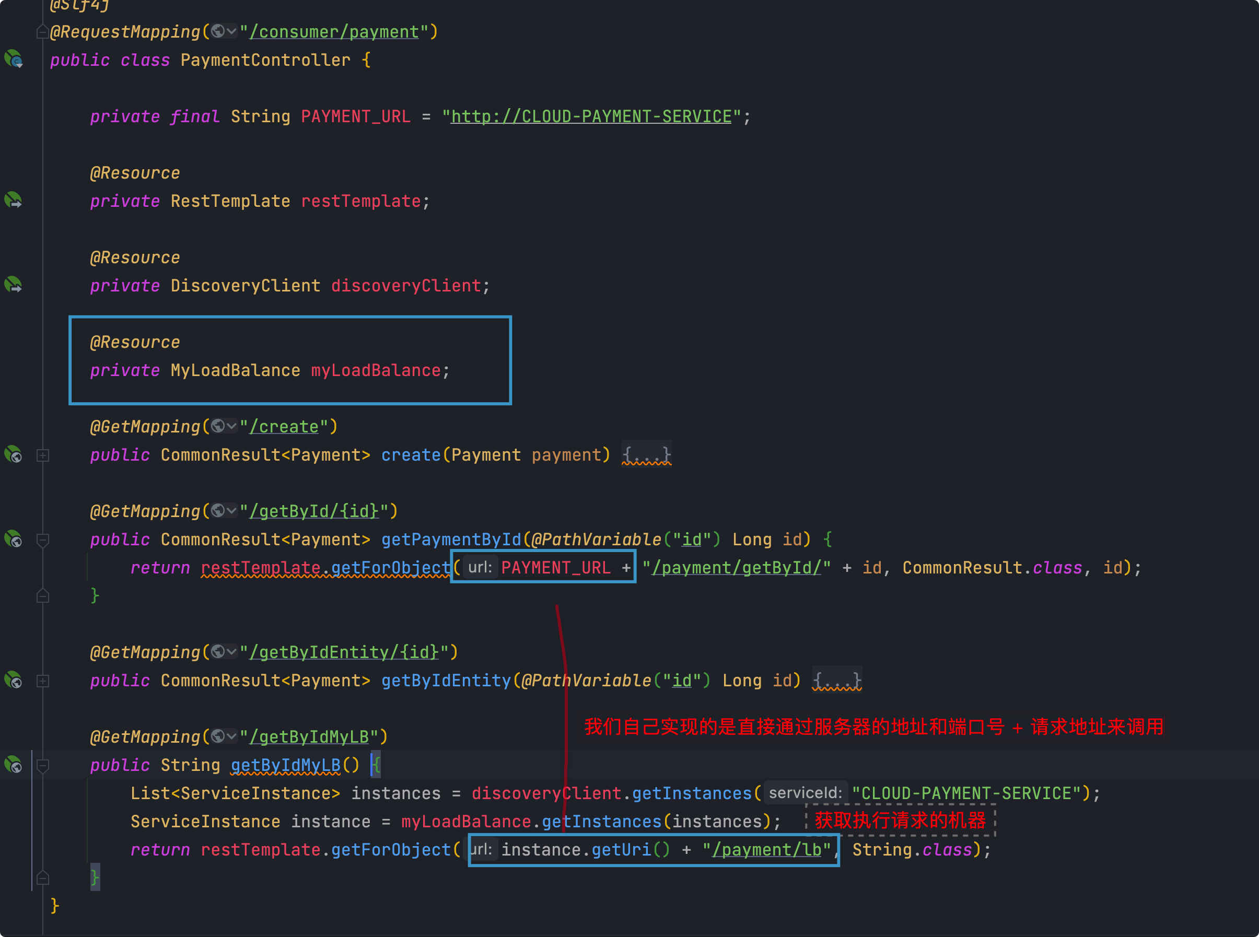The width and height of the screenshot is (1259, 937).
Task: Open globe URL dropdown in @RequestMapping annotation
Action: coord(224,31)
